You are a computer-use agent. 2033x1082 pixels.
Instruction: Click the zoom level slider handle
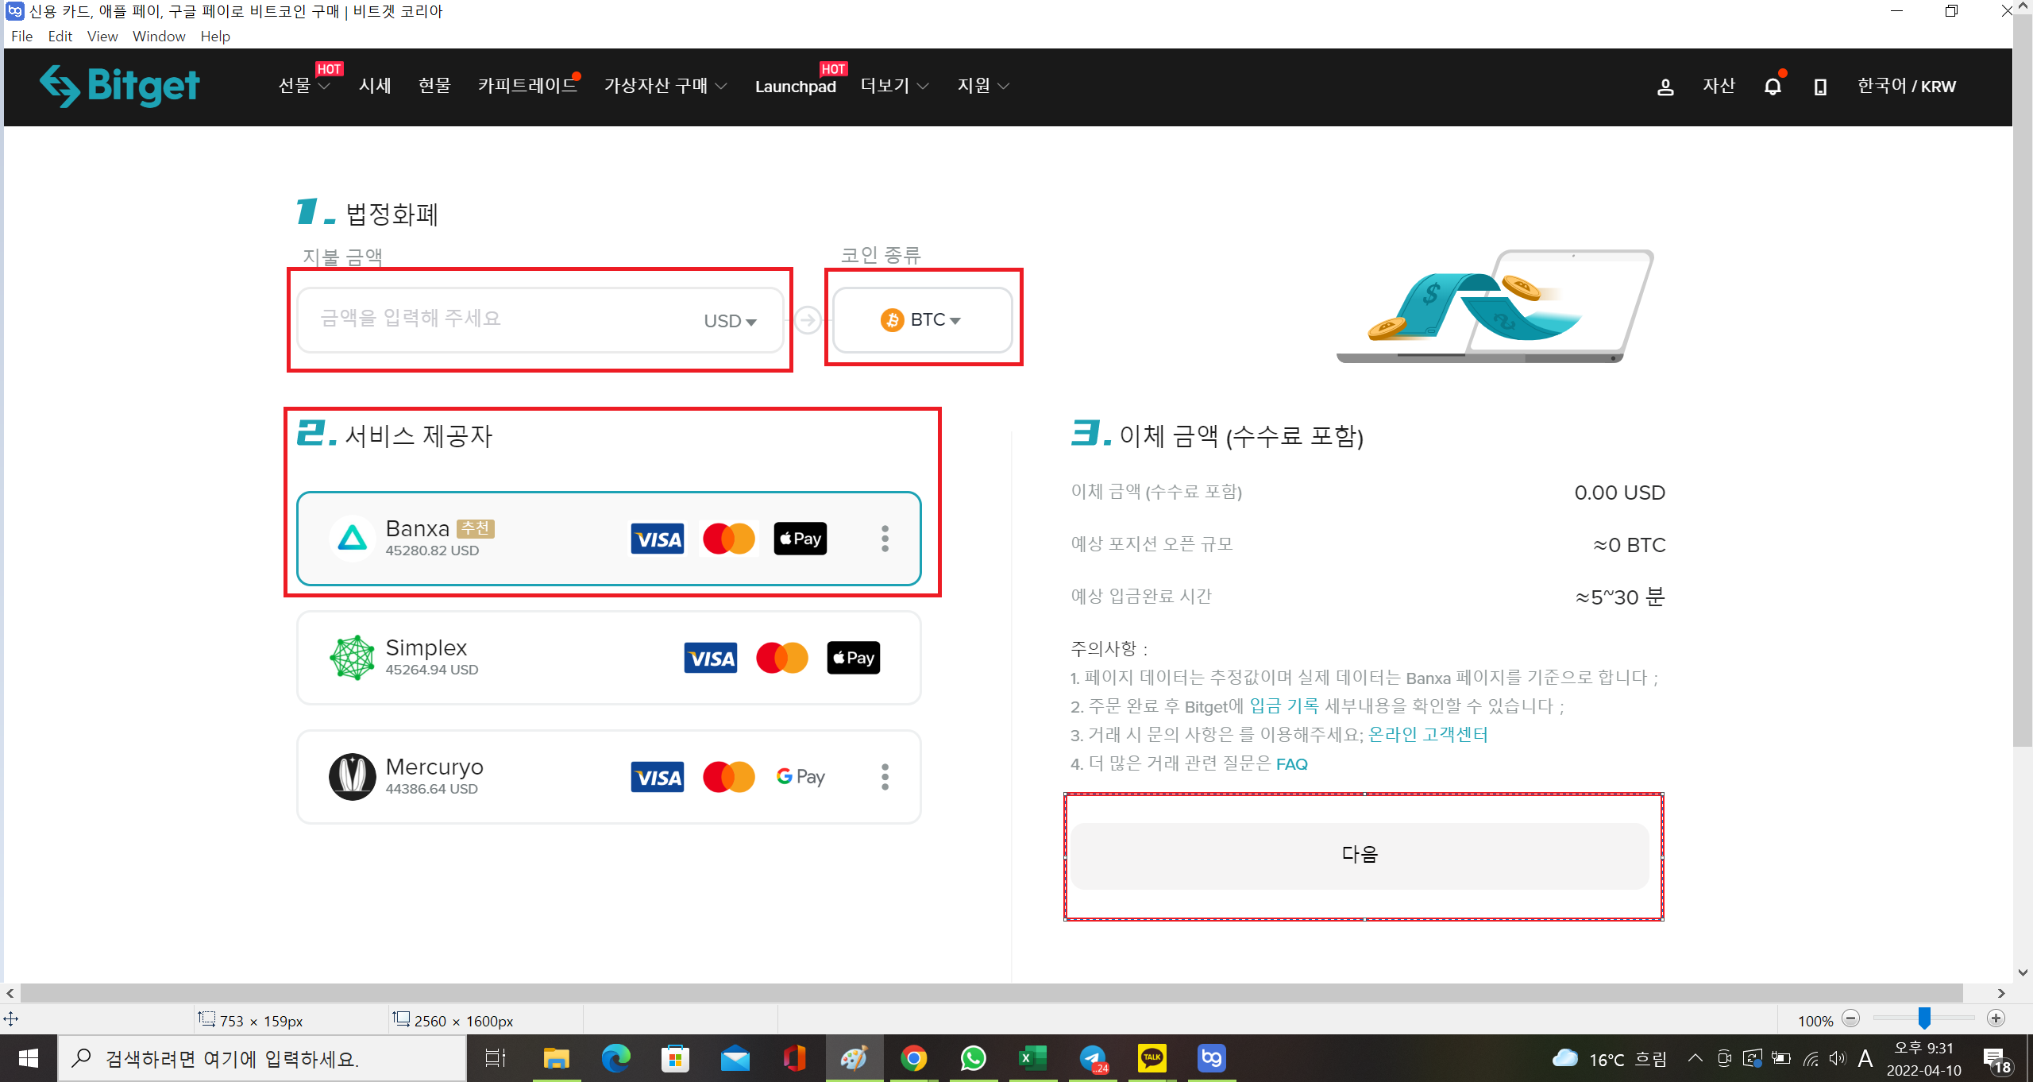[1924, 1018]
